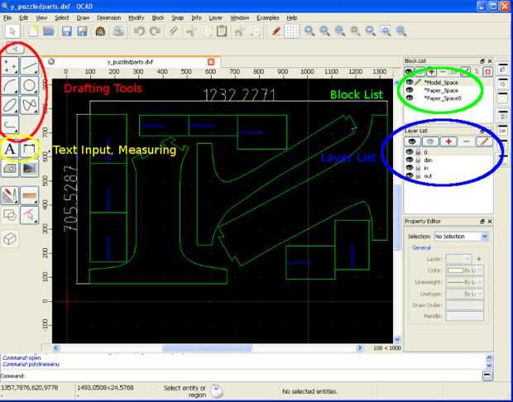Select the Arc drawing tool
Image resolution: width=513 pixels, height=402 pixels.
10,85
